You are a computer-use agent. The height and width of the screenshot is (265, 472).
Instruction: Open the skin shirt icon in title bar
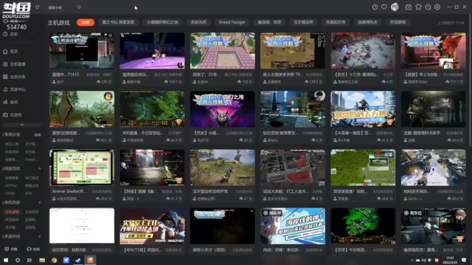click(x=418, y=7)
